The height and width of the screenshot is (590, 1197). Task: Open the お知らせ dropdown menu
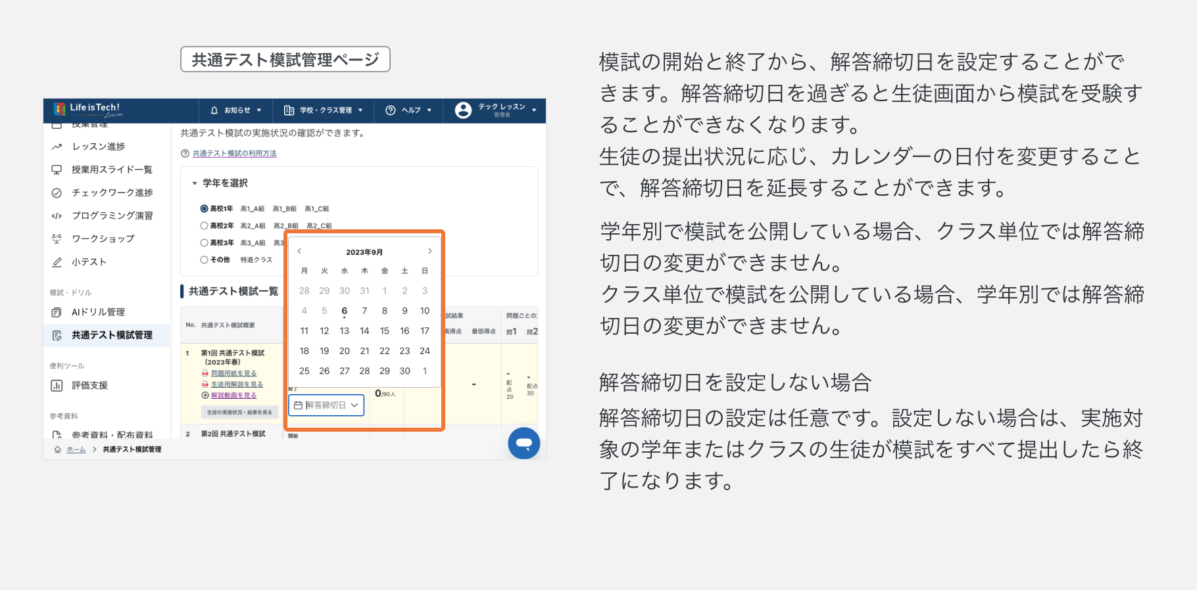[x=236, y=110]
